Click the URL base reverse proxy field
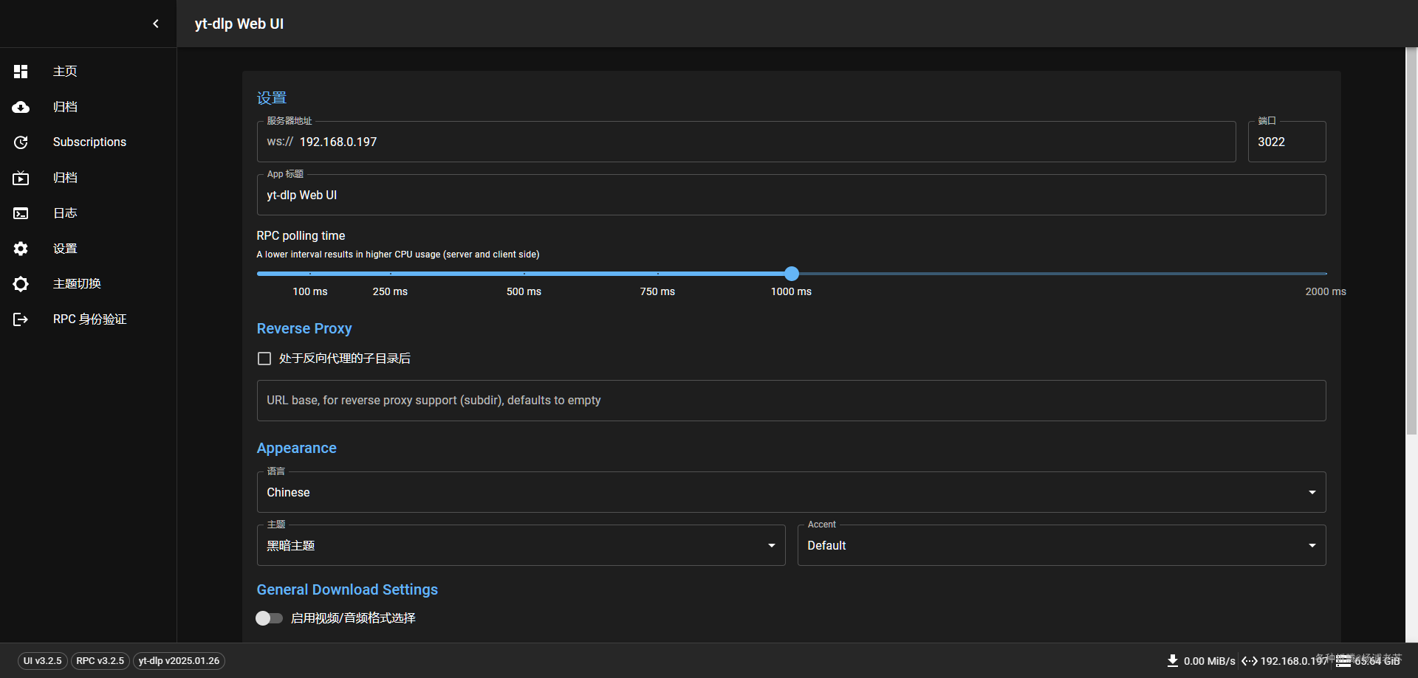1418x678 pixels. pyautogui.click(x=791, y=401)
